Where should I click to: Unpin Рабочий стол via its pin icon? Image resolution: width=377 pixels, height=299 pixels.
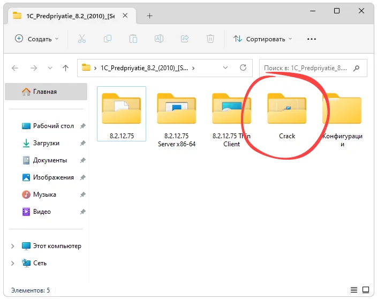pos(82,126)
